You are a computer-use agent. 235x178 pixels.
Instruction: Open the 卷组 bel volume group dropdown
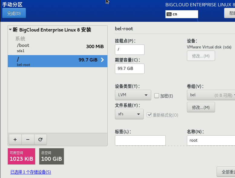211,95
